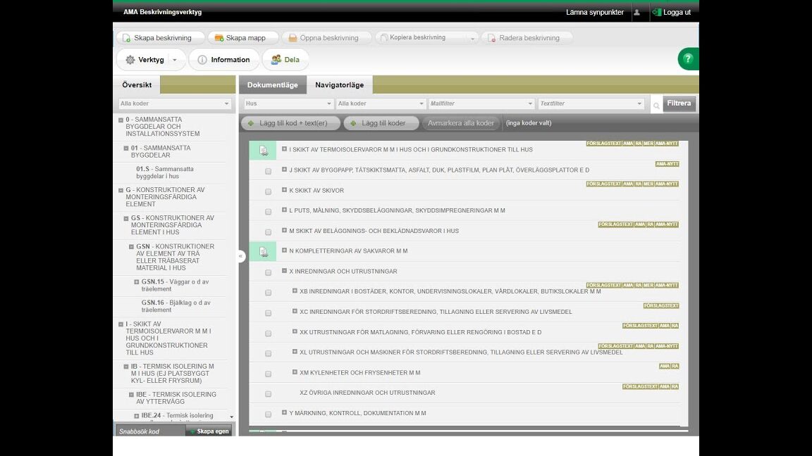Expand row Y MÄRKNING, KONTROLL, DOKUMENTATION
812x456 pixels.
coord(284,412)
